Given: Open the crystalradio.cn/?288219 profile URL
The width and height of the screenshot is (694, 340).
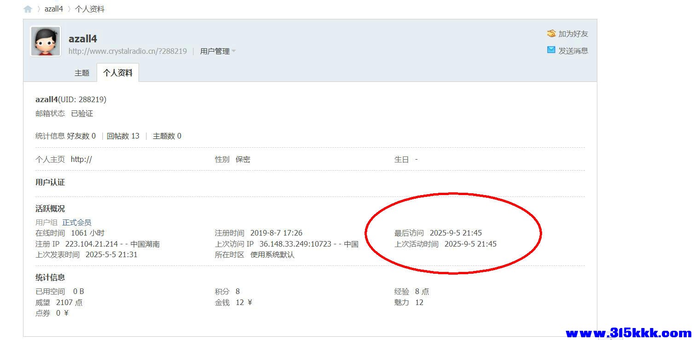Looking at the screenshot, I should (x=127, y=51).
